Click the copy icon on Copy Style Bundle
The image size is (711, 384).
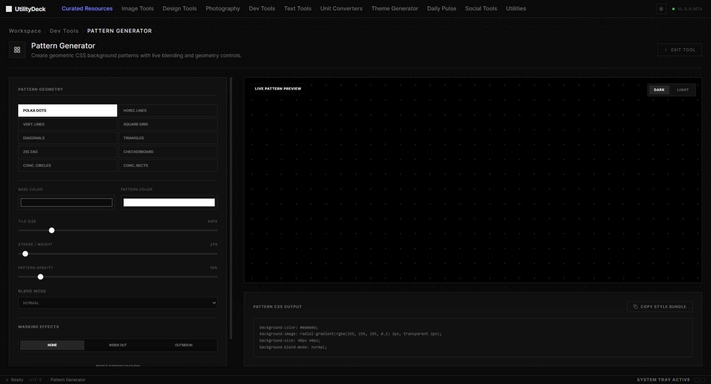(636, 306)
